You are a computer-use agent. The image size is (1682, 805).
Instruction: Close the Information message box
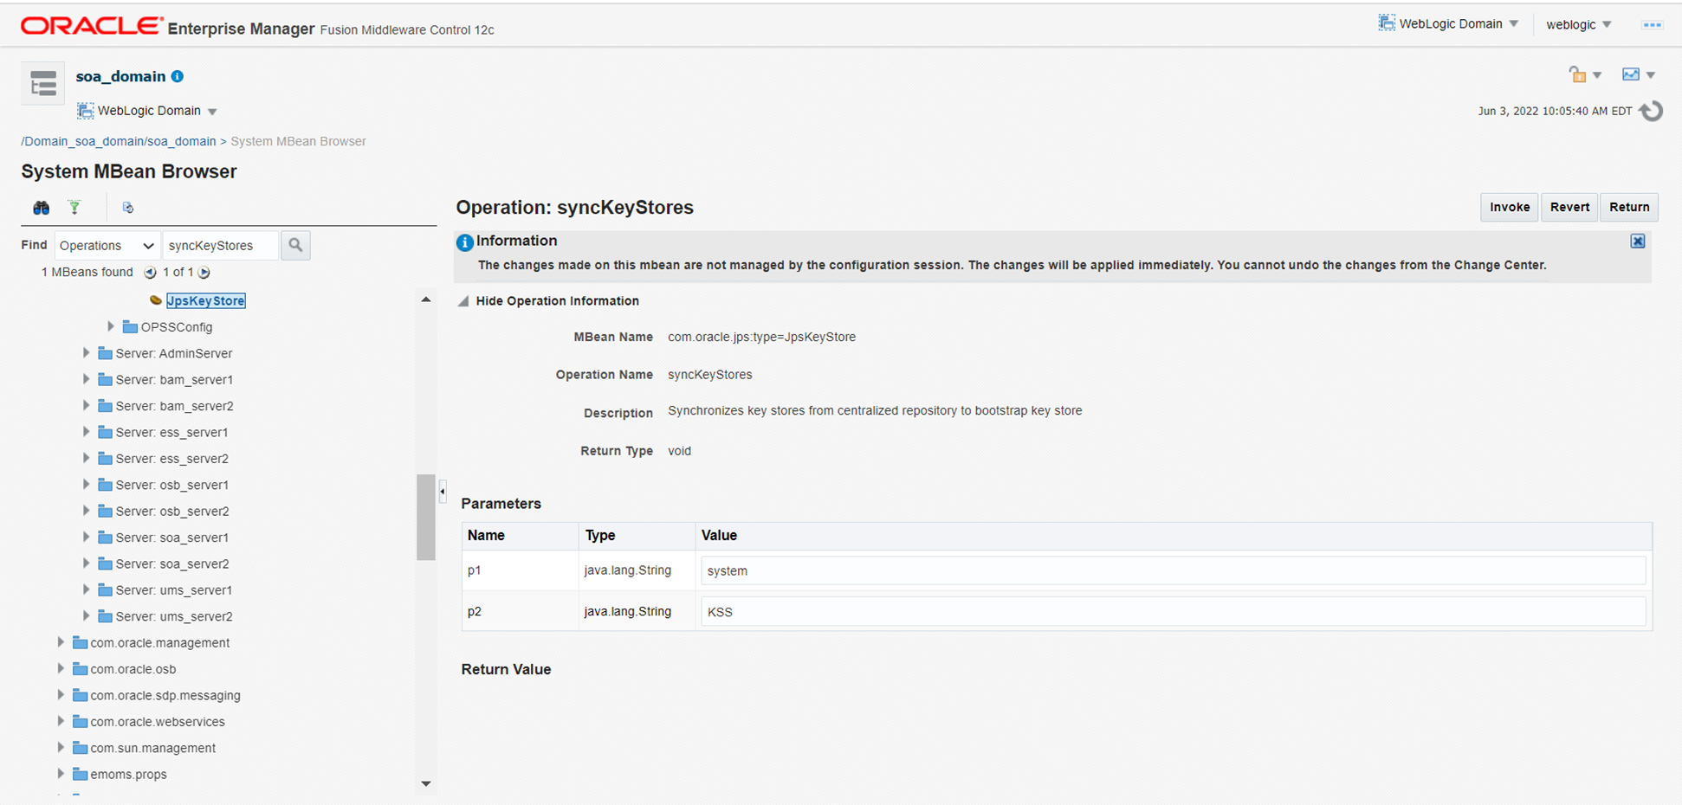click(1638, 241)
